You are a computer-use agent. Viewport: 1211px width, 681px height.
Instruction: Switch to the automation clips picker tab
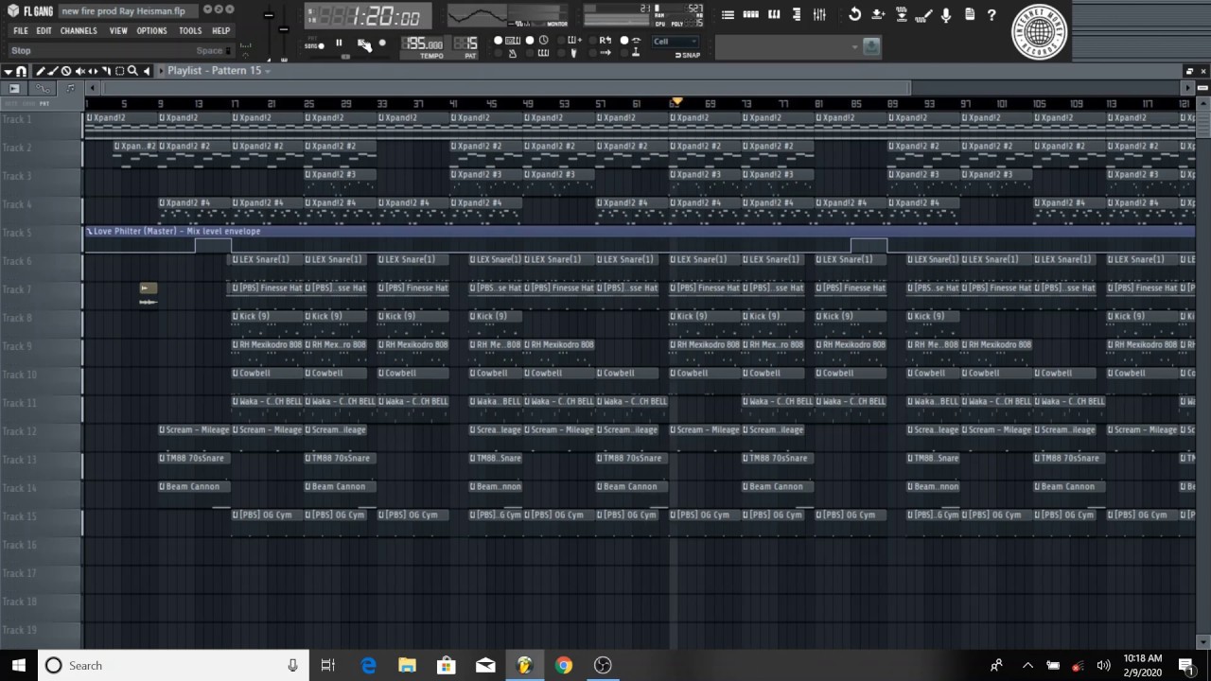43,89
